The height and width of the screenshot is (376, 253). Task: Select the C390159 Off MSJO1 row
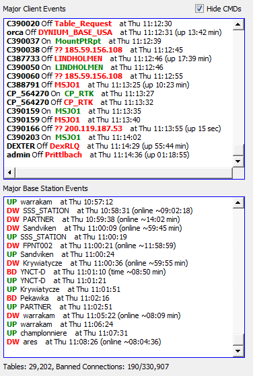click(x=73, y=120)
